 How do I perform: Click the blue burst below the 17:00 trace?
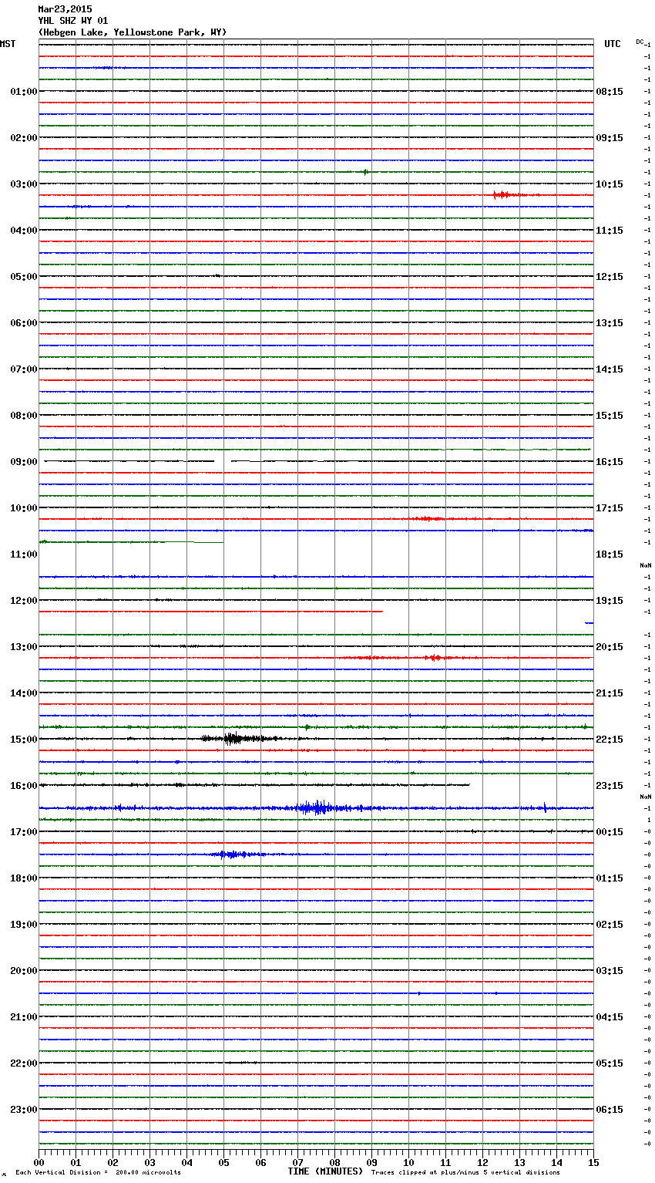pos(233,854)
